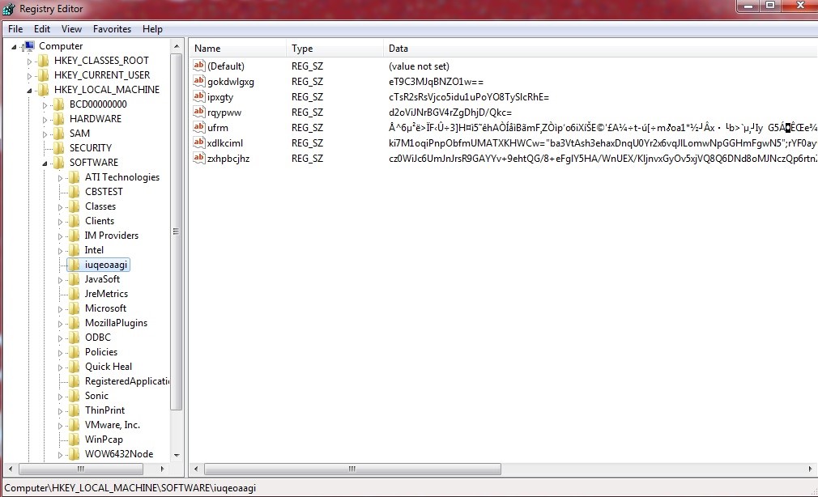Click the string value icon for xdlkciml
818x497 pixels.
pyautogui.click(x=198, y=142)
